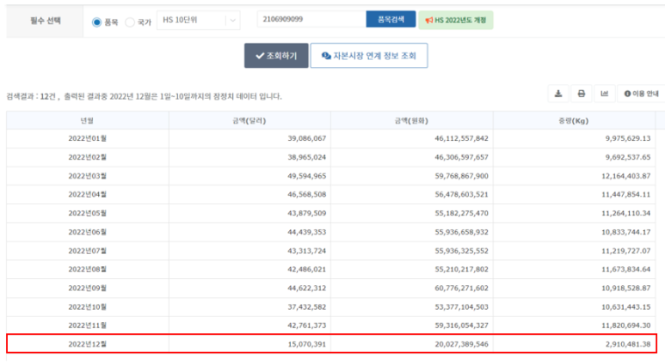Click weight value 11,219,727.07
Viewport: 665px width, 364px height.
click(x=626, y=251)
